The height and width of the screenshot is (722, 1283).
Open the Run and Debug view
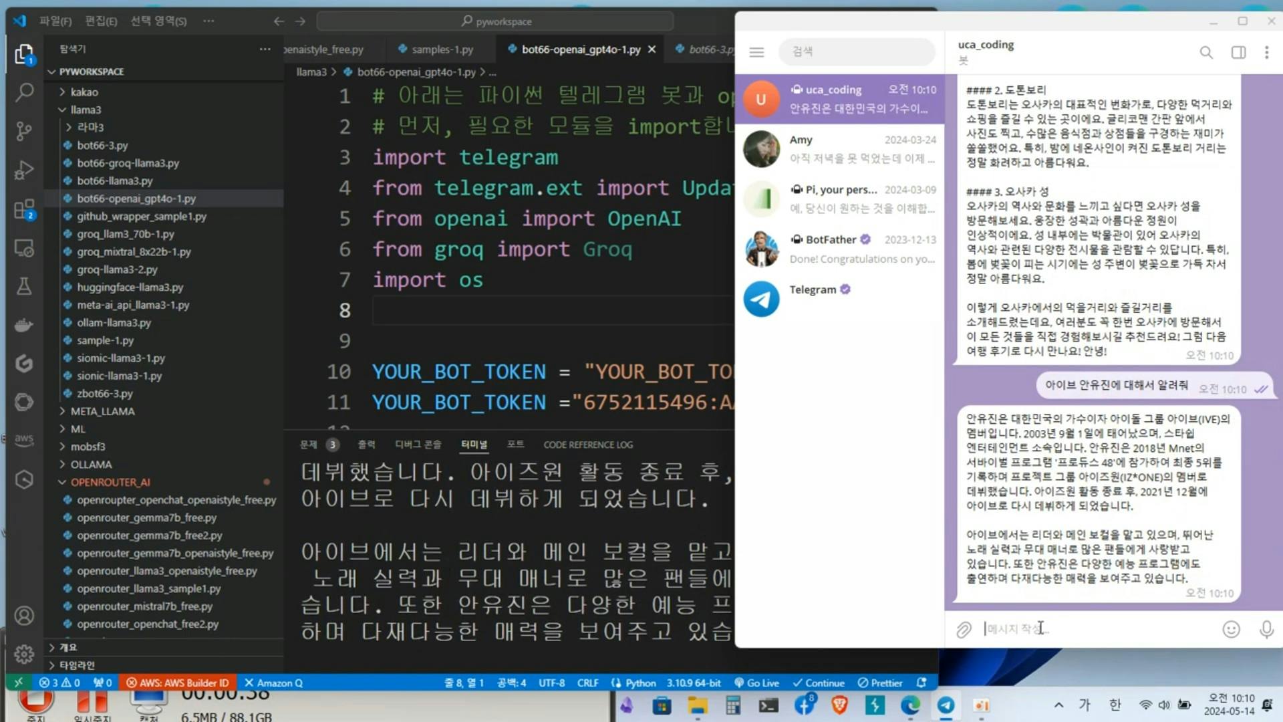point(24,170)
